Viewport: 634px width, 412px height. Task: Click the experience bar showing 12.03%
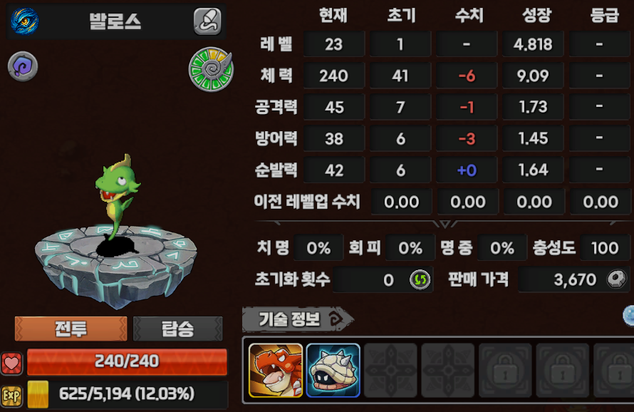pyautogui.click(x=127, y=394)
